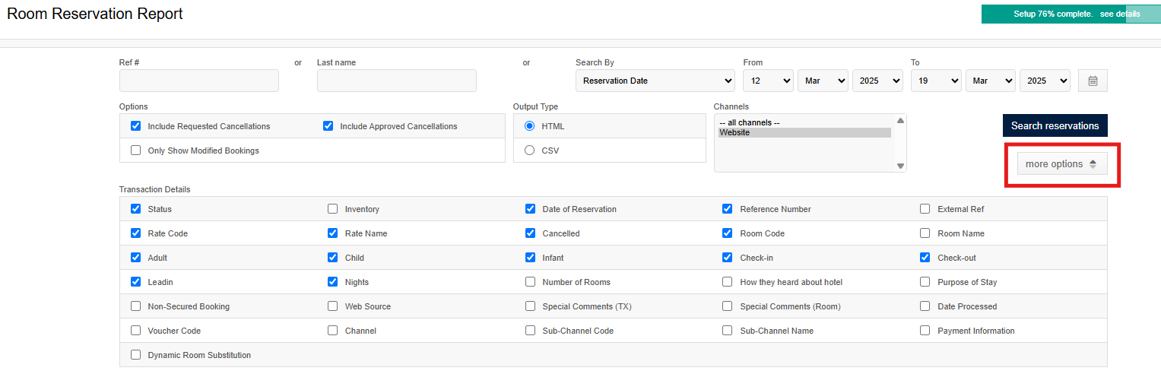This screenshot has width=1161, height=374.
Task: Uncheck the Leadin checkbox
Action: (136, 282)
